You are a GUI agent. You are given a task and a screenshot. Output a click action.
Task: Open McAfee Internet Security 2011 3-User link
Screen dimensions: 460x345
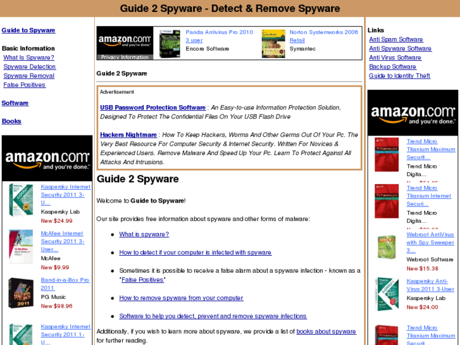63,241
